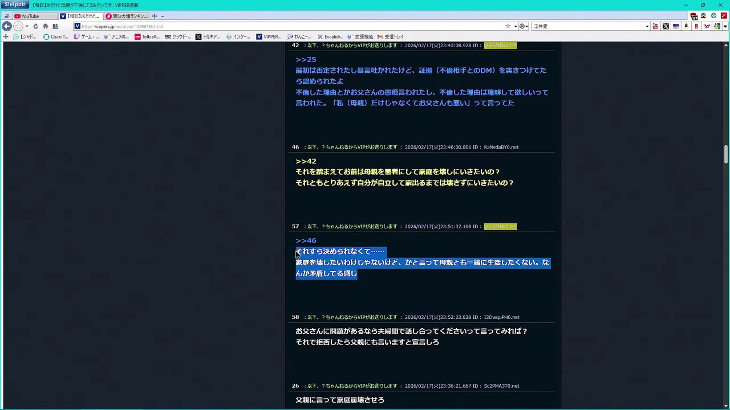Click the red square extension icon
This screenshot has width=730, height=410.
click(724, 16)
